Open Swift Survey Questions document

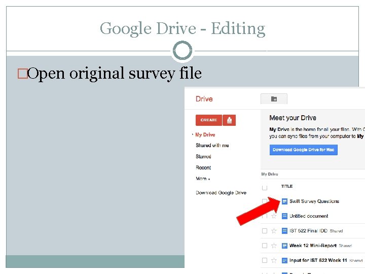click(x=314, y=201)
